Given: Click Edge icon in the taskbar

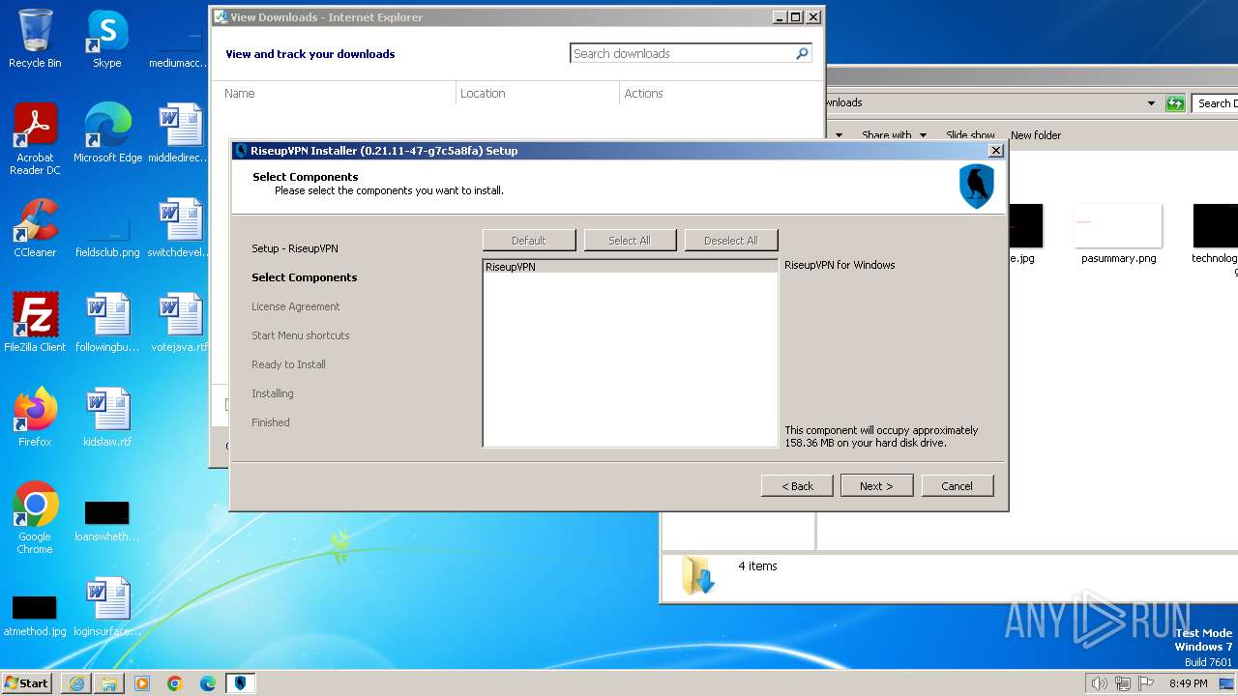Looking at the screenshot, I should [208, 683].
